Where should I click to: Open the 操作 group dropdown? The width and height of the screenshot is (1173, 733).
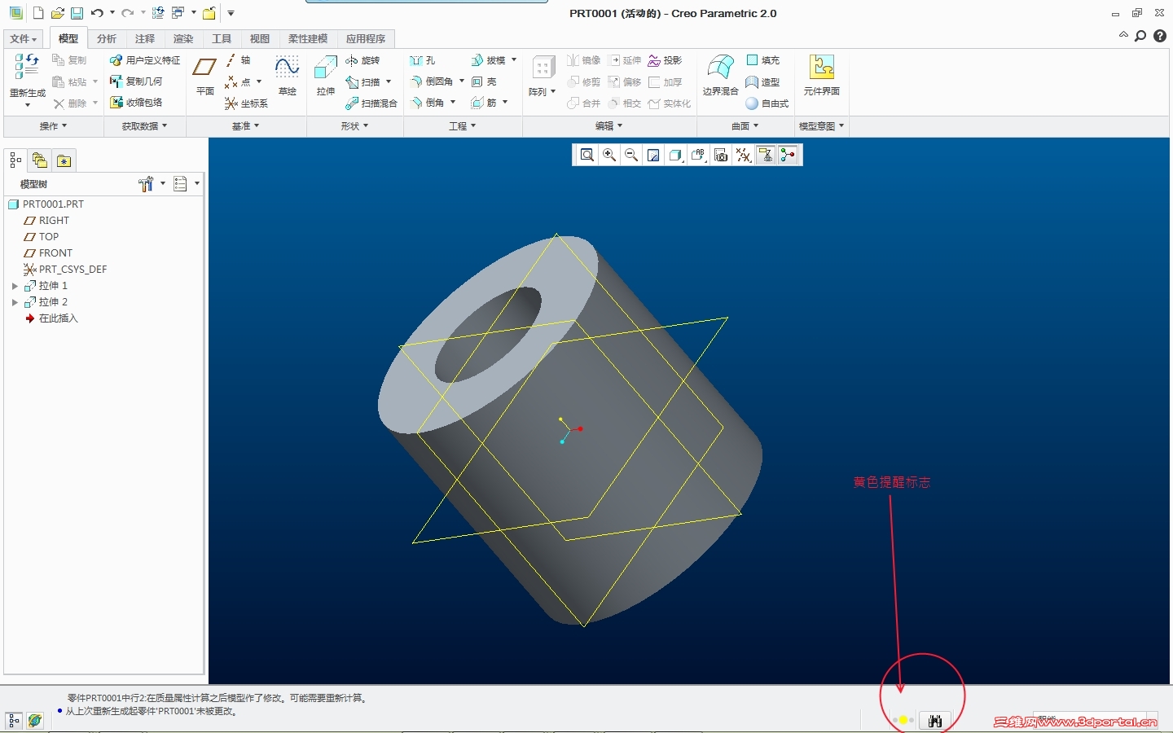(54, 126)
